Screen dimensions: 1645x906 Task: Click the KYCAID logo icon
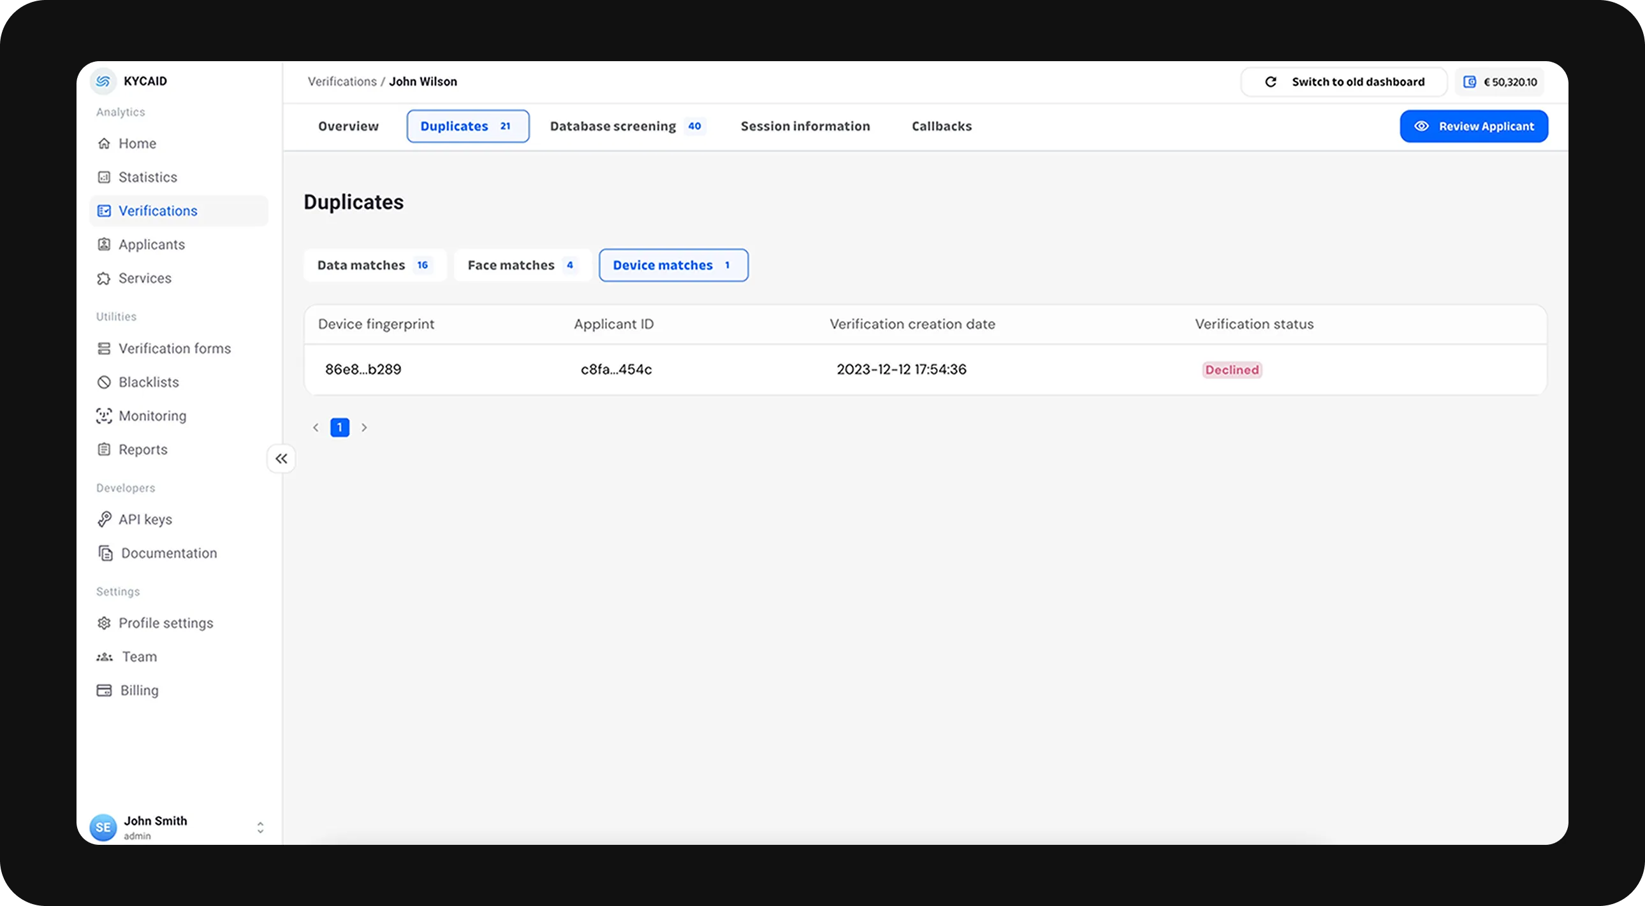click(103, 81)
